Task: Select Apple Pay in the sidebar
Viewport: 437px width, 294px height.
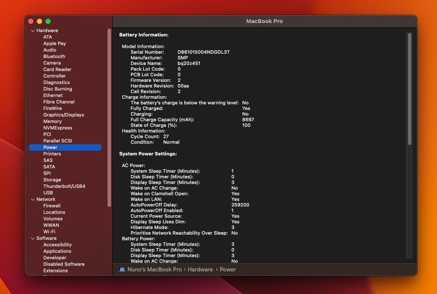Action: click(55, 43)
